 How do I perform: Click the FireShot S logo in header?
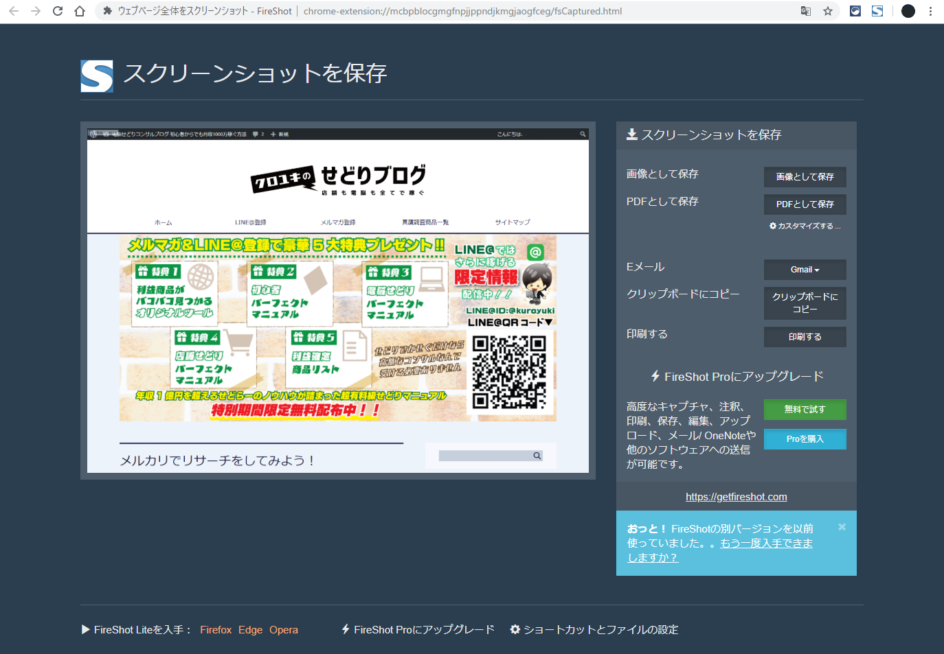coord(97,75)
